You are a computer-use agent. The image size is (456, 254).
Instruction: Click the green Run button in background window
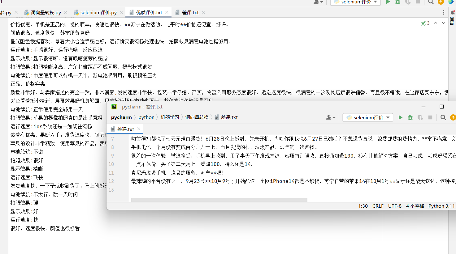(388, 2)
